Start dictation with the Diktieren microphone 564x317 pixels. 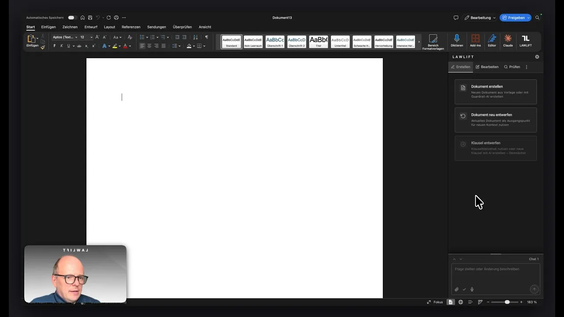point(457,41)
